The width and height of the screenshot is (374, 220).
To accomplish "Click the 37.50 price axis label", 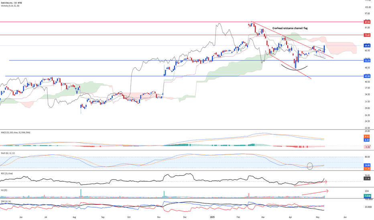I will 368,88.
